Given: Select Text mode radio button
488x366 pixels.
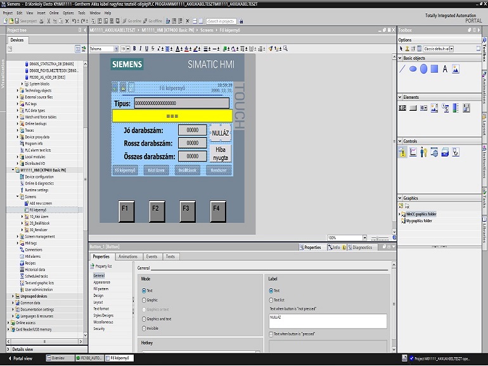Looking at the screenshot, I should point(144,291).
